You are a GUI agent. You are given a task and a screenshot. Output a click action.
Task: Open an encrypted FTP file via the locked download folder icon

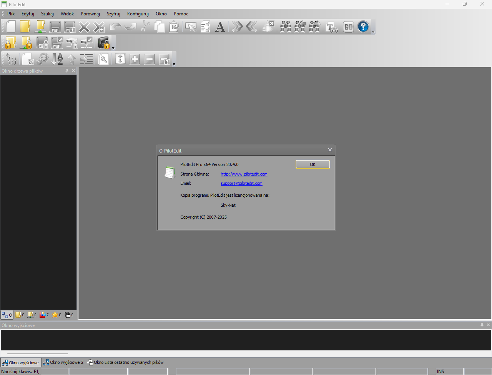pyautogui.click(x=26, y=43)
